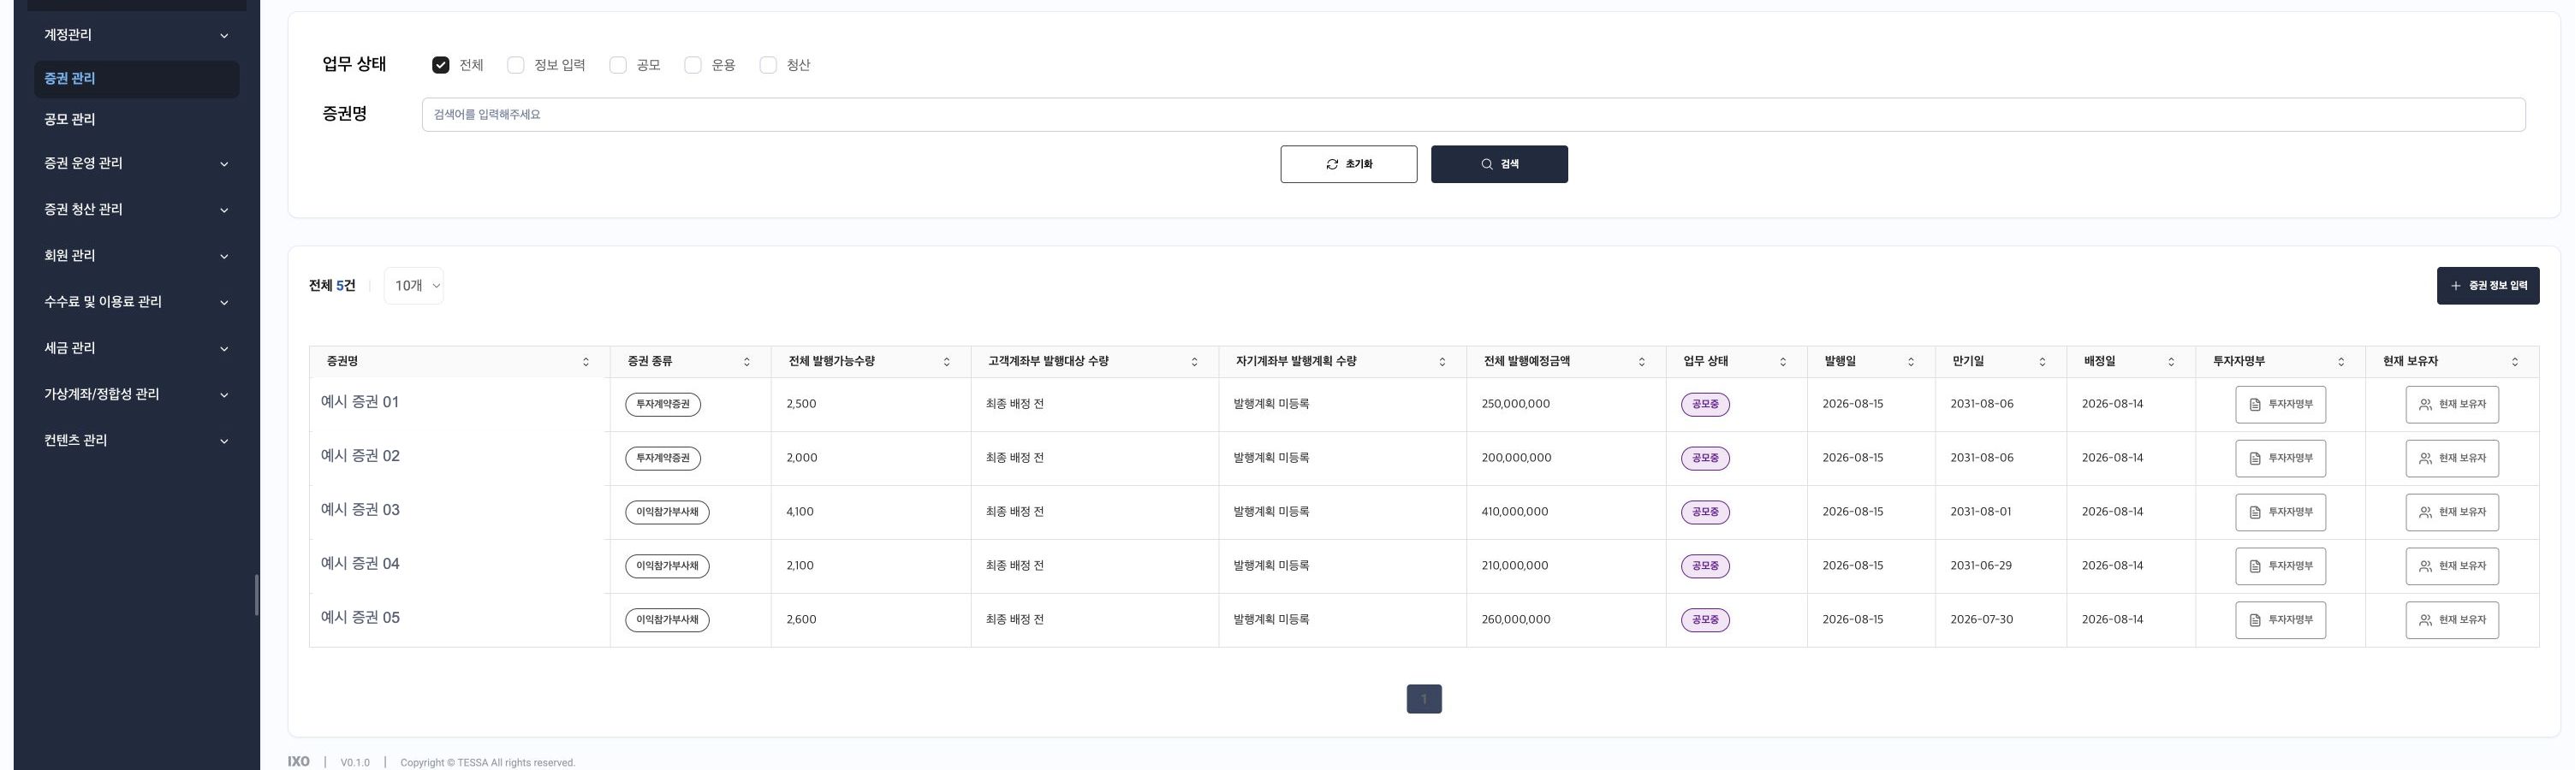The image size is (2575, 770).
Task: Sort by 발행일 column arrow icon
Action: [1912, 362]
